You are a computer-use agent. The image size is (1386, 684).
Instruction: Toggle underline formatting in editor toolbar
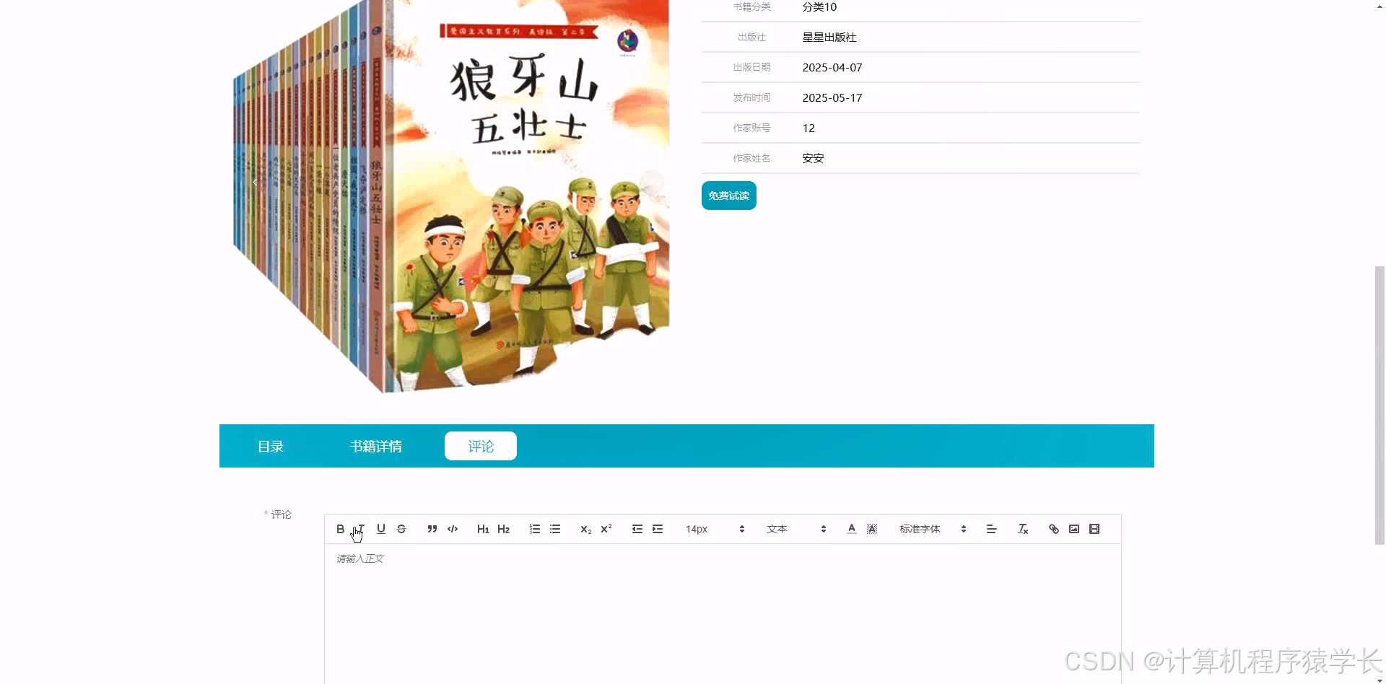(381, 529)
